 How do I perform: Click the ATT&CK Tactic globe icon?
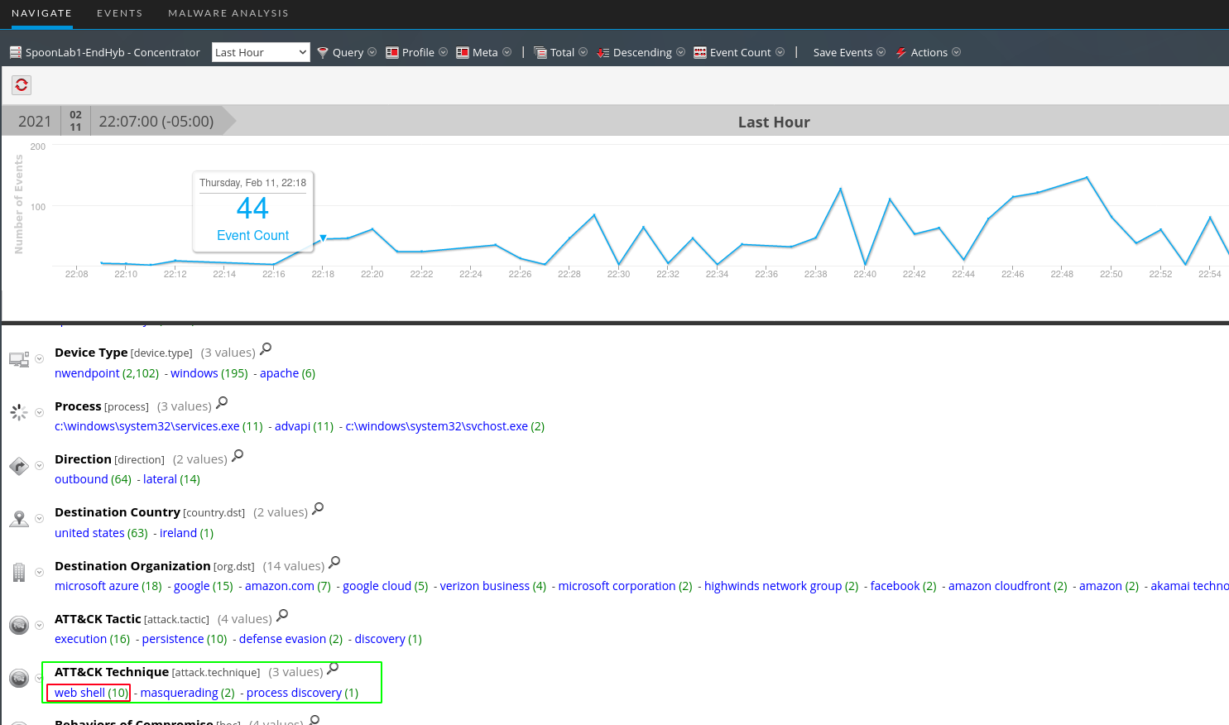click(x=19, y=625)
